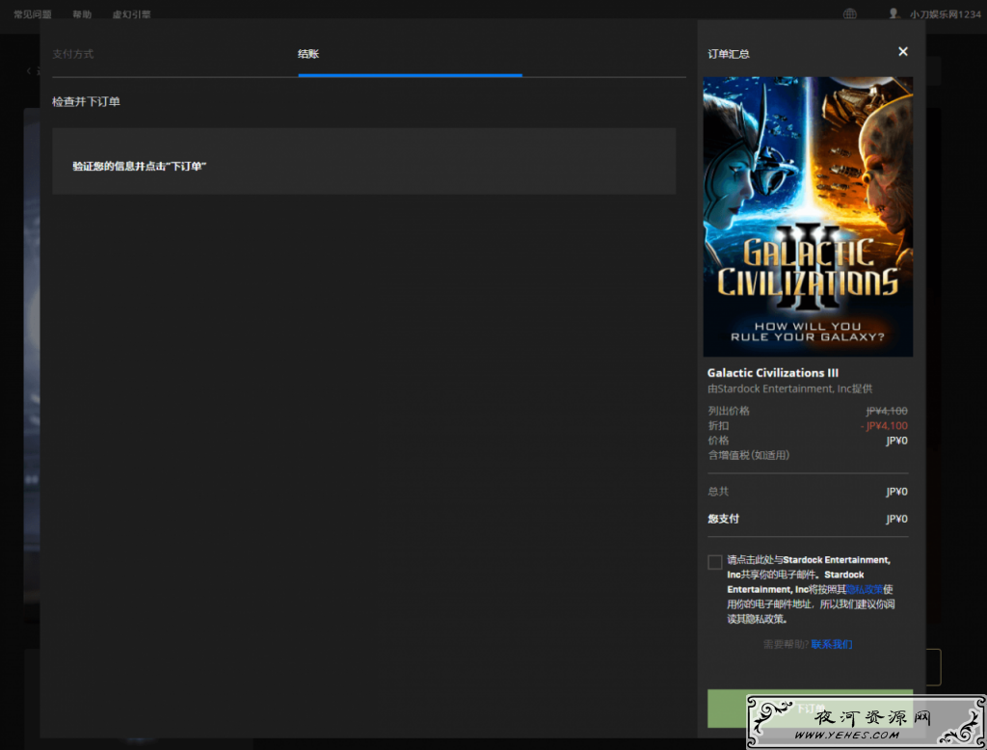Switch to the 支付方式 tab
987x750 pixels.
click(73, 54)
